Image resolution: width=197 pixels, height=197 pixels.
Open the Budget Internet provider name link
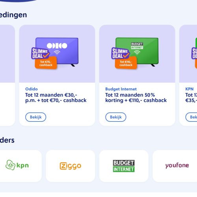[121, 89]
